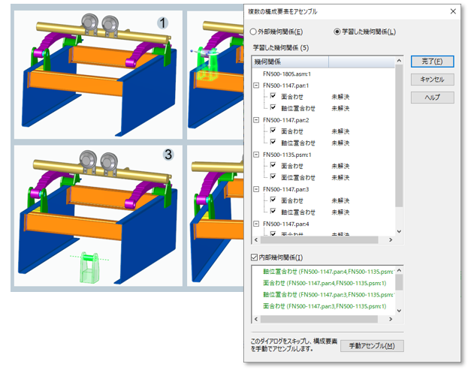Click scroll-down arrow of geometry relations list
This screenshot has height=370, width=468.
coord(399,231)
